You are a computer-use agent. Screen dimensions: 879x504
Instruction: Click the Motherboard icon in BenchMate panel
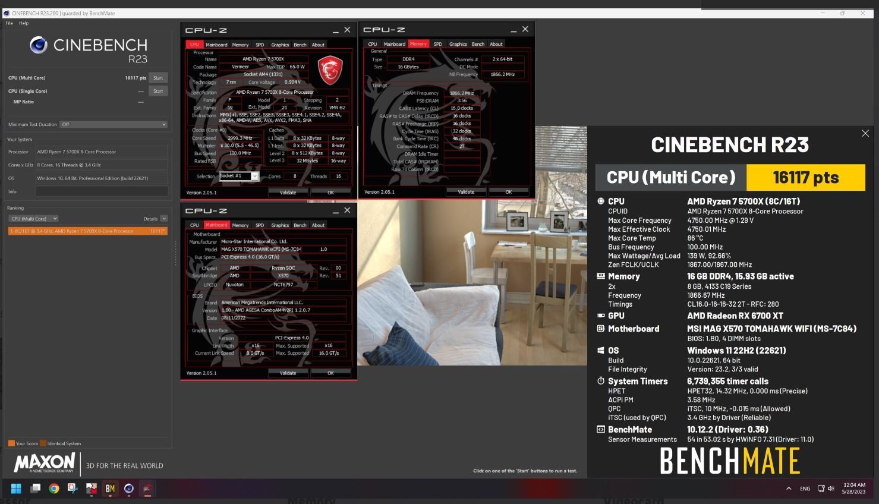click(x=601, y=329)
